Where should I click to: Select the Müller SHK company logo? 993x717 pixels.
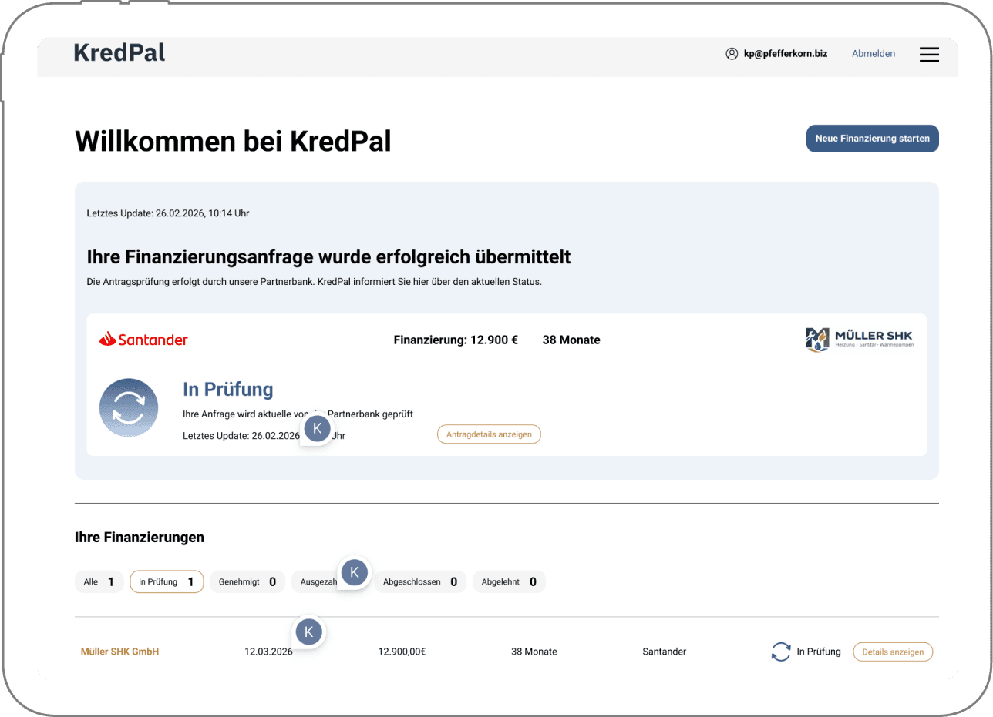pyautogui.click(x=858, y=339)
